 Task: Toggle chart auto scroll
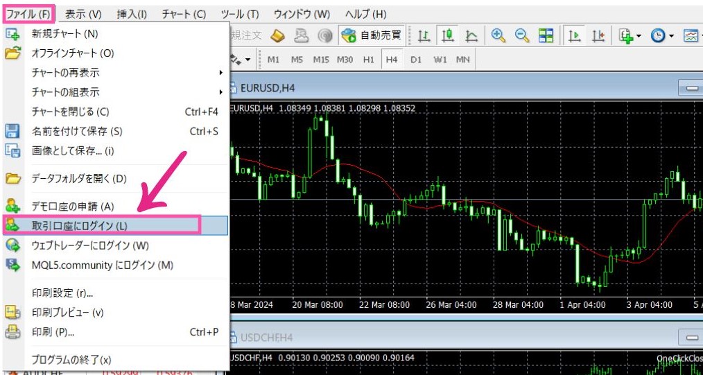click(574, 35)
